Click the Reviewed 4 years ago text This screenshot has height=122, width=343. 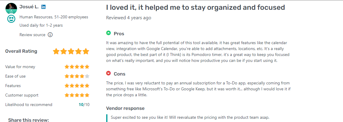(128, 18)
